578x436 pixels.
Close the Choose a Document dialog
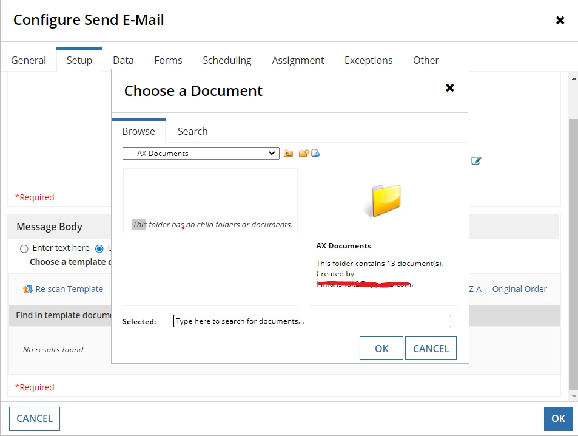pos(449,88)
